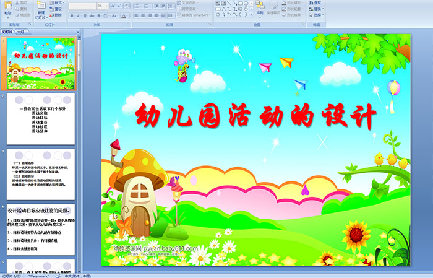
Task: Open the Font (字体) group dialog launcher
Action: click(129, 24)
